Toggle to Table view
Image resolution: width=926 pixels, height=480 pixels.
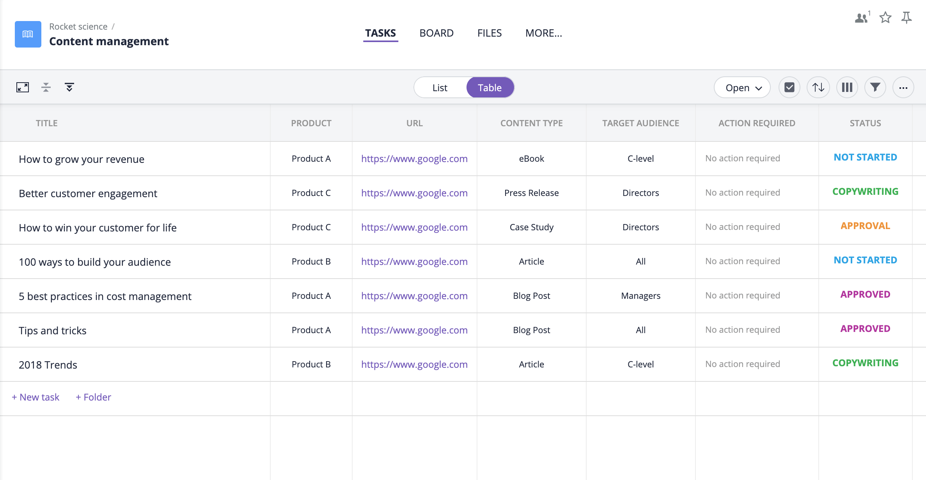pyautogui.click(x=490, y=87)
